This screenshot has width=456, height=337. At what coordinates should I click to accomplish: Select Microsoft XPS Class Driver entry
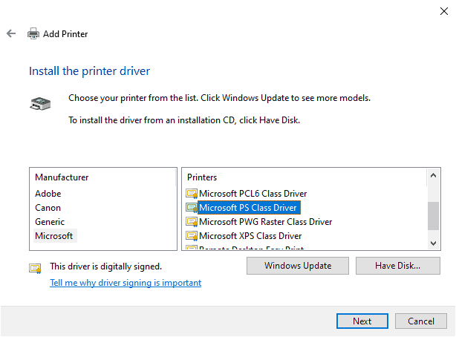[x=250, y=236]
